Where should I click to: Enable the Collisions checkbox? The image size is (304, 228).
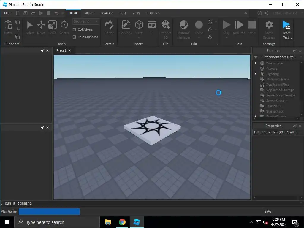coord(74,29)
